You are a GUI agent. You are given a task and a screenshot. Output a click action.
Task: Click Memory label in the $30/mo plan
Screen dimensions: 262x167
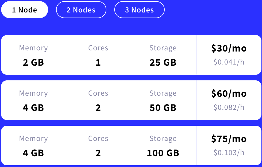(33, 48)
